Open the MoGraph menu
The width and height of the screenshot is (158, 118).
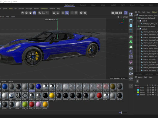point(29,9)
